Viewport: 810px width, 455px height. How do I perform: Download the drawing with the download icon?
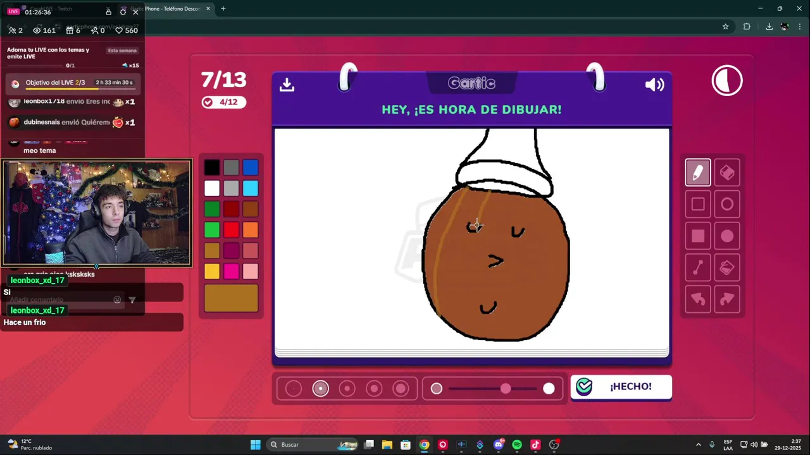[x=287, y=84]
